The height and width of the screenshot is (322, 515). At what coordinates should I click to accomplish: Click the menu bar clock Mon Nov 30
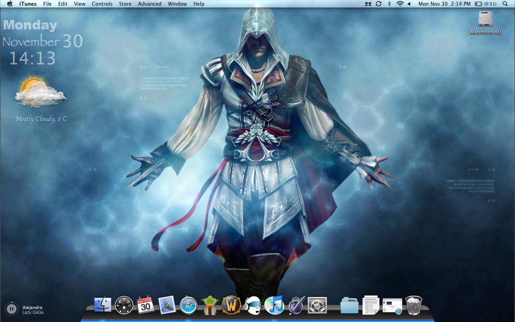(445, 4)
